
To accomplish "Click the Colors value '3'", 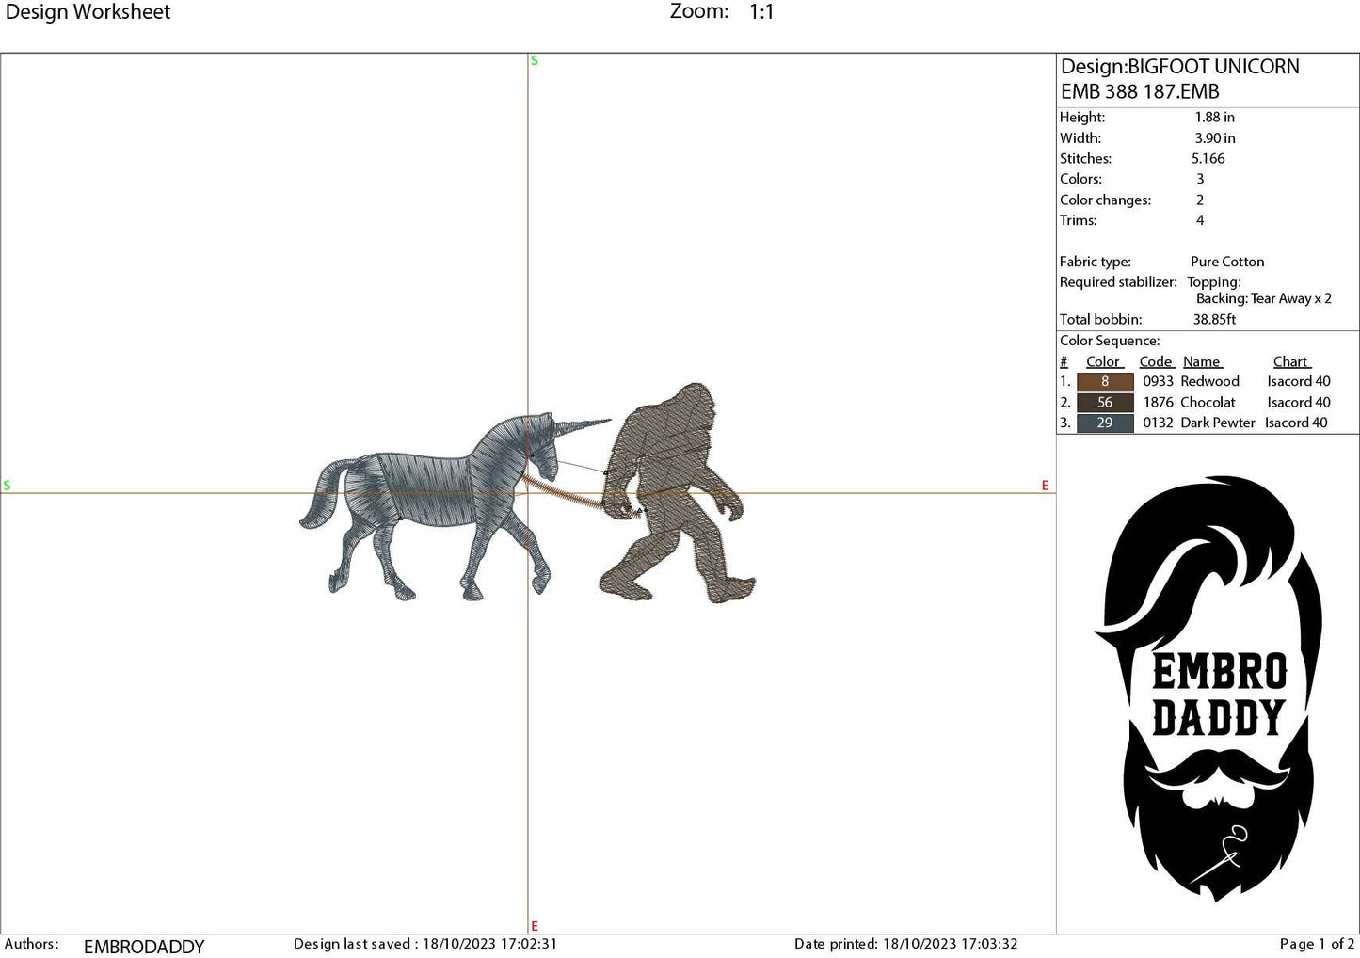I will pos(1200,179).
